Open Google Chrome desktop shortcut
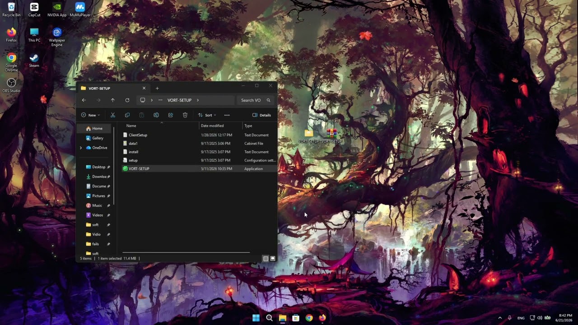Viewport: 578px width, 325px height. [x=11, y=62]
